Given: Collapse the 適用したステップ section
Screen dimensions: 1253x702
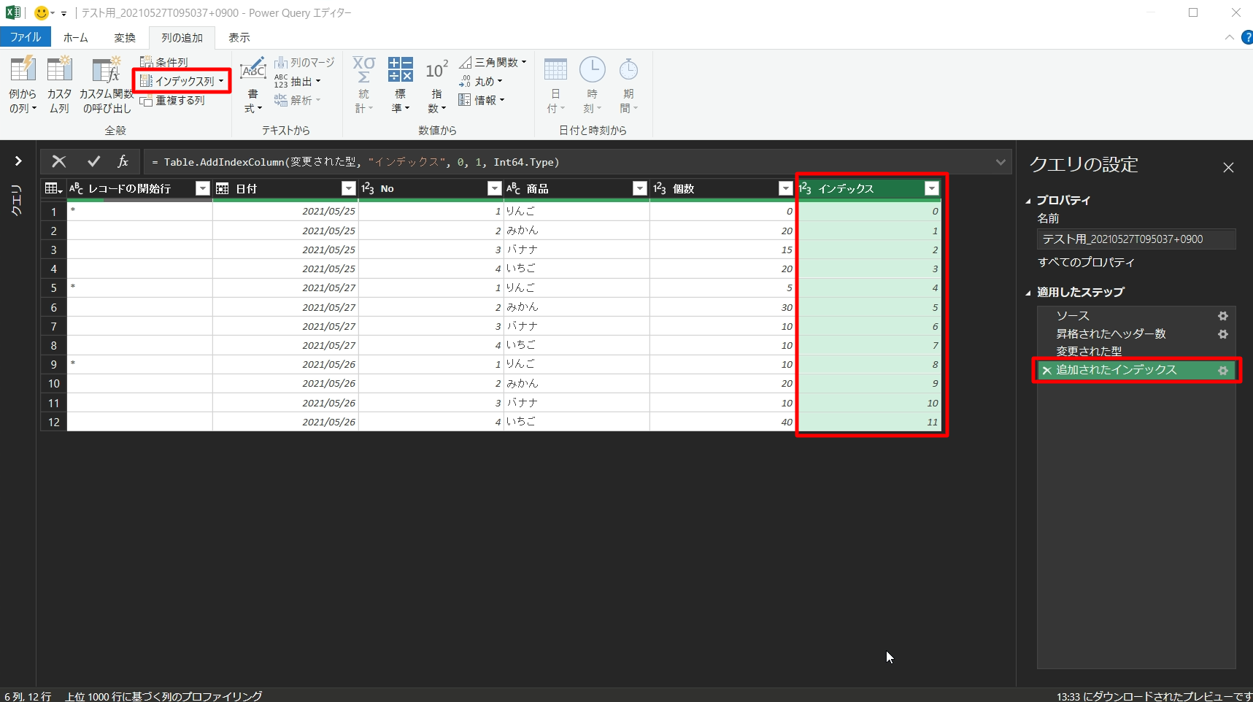Looking at the screenshot, I should [1028, 293].
